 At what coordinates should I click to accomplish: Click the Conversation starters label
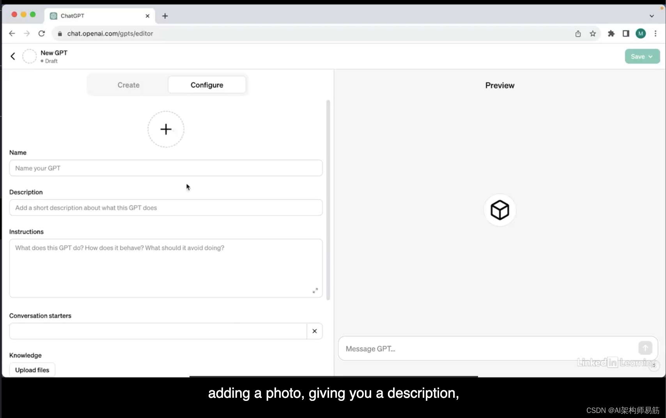click(x=40, y=316)
